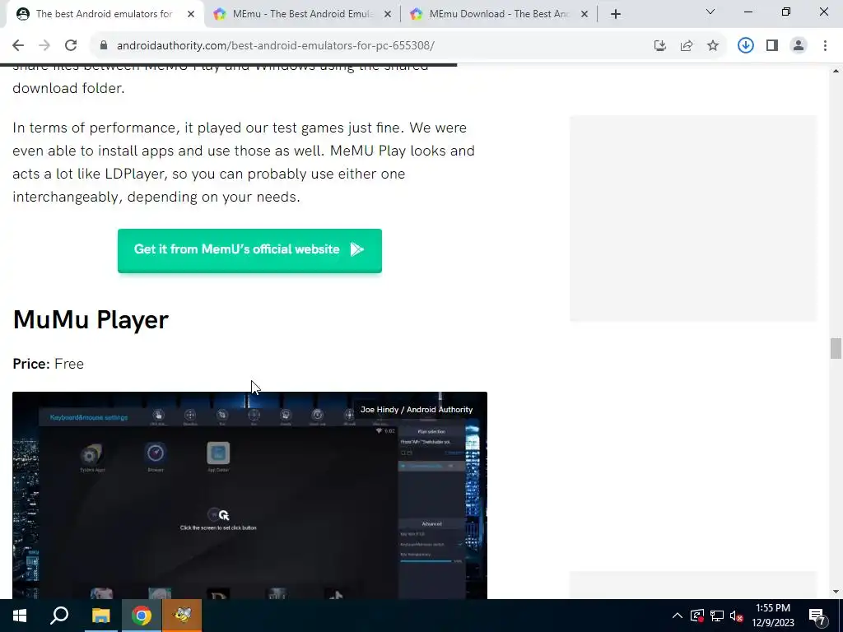Click the muted volume tray icon
This screenshot has width=843, height=632.
point(737,616)
